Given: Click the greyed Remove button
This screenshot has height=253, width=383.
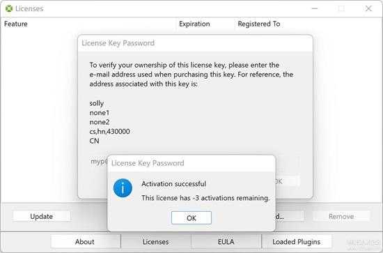Looking at the screenshot, I should coord(341,216).
